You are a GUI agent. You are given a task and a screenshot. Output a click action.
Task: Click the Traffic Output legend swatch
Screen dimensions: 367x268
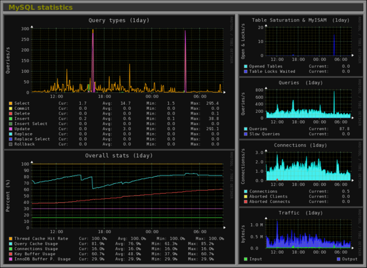click(x=338, y=259)
